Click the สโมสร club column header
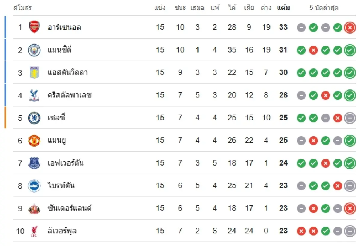The image size is (361, 246). [22, 8]
